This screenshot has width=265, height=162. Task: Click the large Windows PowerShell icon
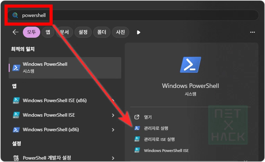tap(190, 65)
